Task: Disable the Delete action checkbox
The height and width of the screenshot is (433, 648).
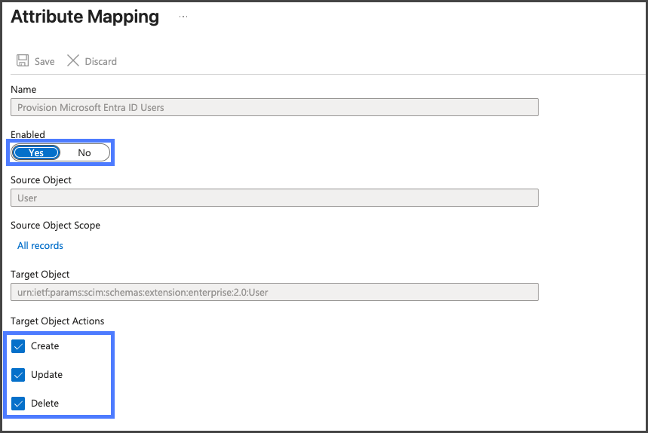Action: [x=19, y=404]
